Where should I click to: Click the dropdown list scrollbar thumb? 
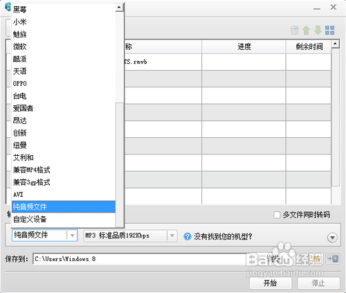pyautogui.click(x=120, y=164)
